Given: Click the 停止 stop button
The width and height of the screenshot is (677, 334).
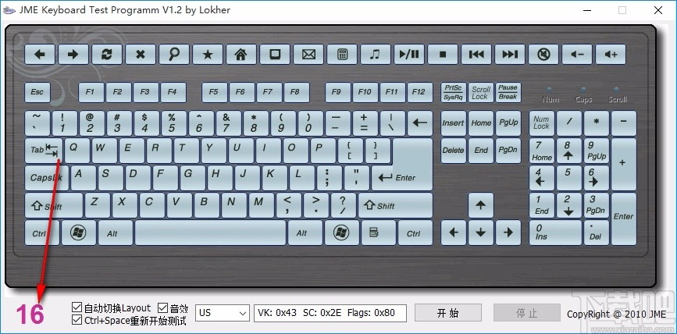Looking at the screenshot, I should 527,313.
